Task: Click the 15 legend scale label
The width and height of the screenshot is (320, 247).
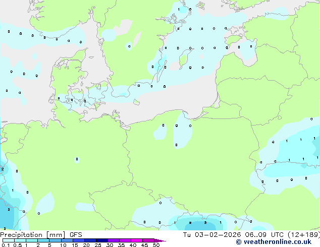Action: pos(75,245)
